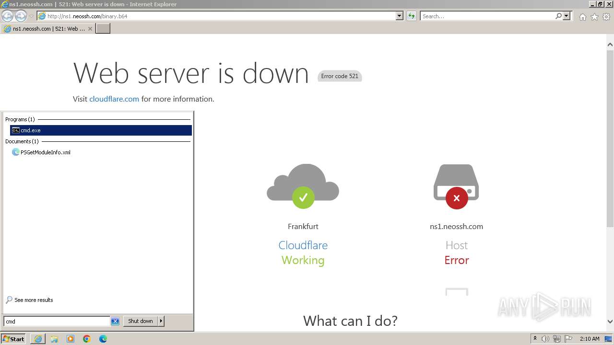614x345 pixels.
Task: Click the Frankfurt location label
Action: [x=303, y=227]
